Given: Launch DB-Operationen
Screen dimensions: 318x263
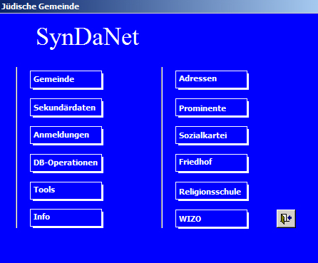Looking at the screenshot, I should 66,163.
